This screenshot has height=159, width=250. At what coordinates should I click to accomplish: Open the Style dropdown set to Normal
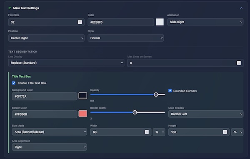(126, 38)
